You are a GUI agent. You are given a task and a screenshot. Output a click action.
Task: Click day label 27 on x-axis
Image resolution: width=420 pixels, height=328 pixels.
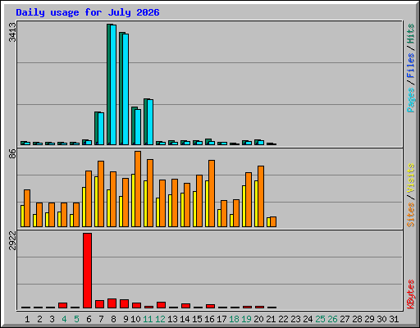tap(345, 319)
